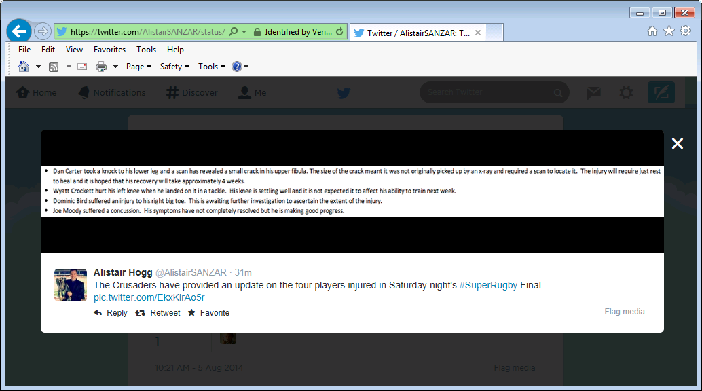Click the search magnifier in address bar
Screen dimensions: 702x391
tap(234, 32)
